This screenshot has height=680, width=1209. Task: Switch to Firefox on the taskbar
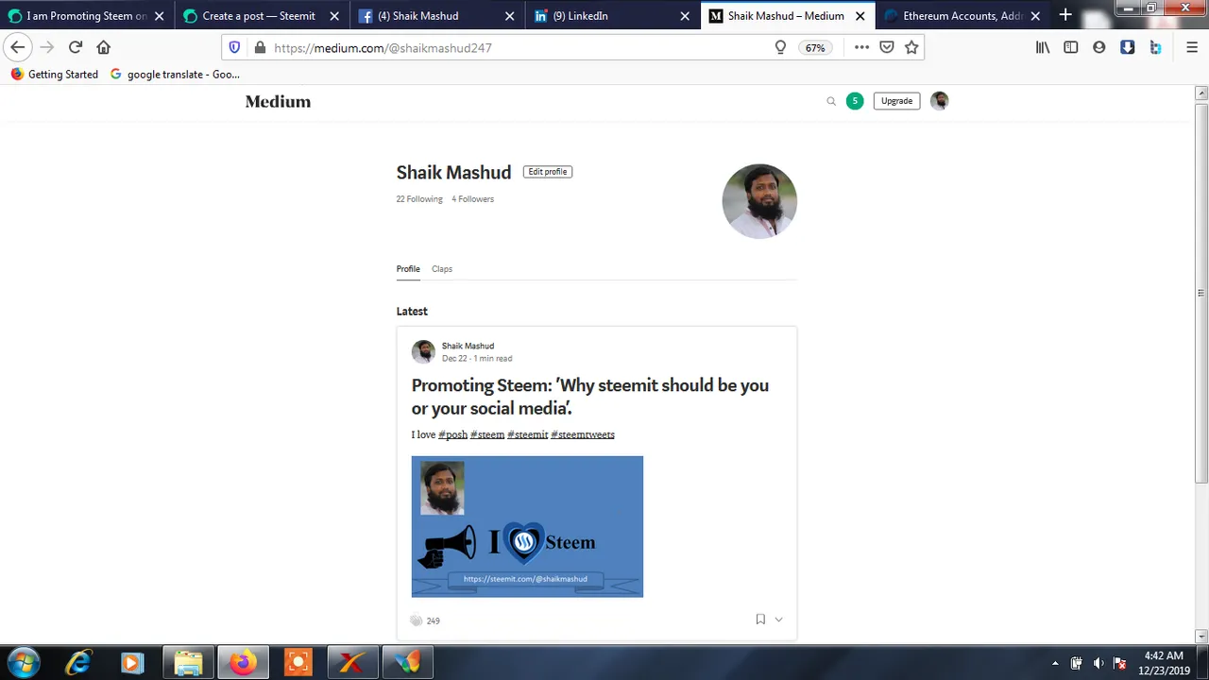click(243, 663)
